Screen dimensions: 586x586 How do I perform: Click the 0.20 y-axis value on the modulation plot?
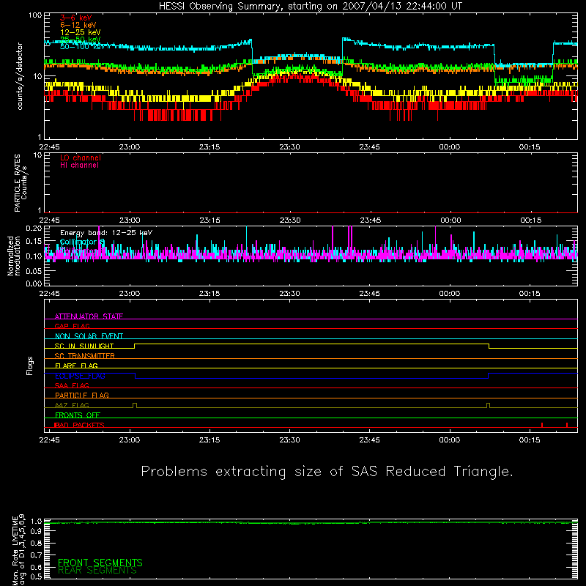34,228
